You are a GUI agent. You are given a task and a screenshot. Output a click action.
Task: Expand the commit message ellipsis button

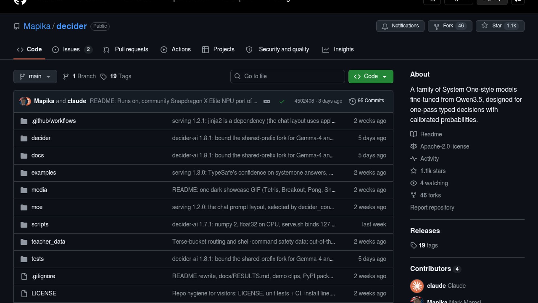(x=267, y=101)
